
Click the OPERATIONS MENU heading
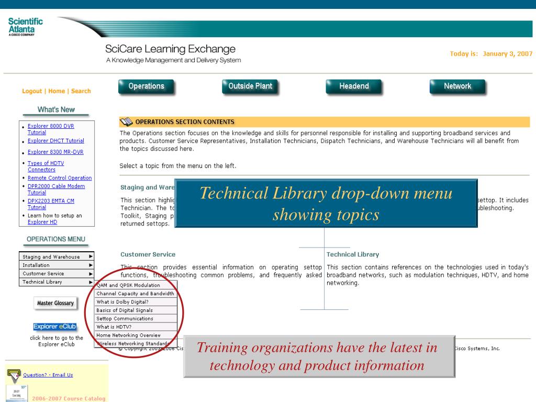[56, 239]
